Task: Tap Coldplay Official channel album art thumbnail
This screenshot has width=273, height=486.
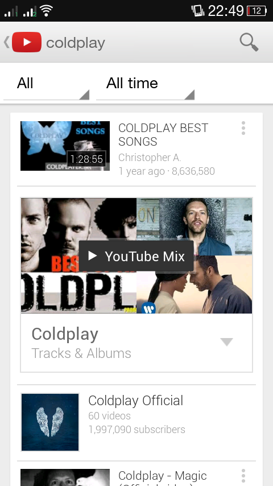Action: tap(50, 422)
